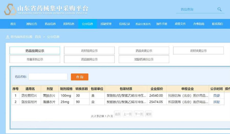Click the 科园信海 company cell in row 2

[x=188, y=102]
